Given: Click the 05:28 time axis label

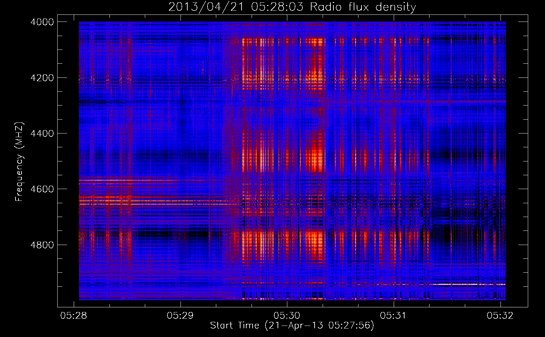Looking at the screenshot, I should 73,315.
